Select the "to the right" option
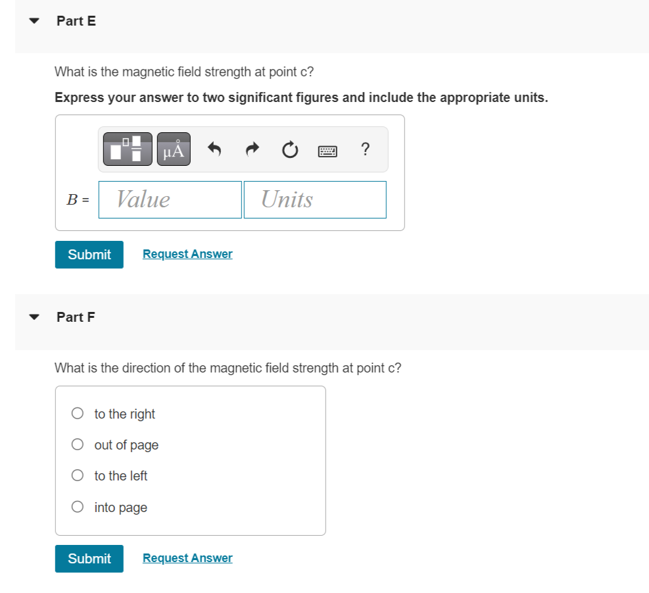Viewport: 649px width, 593px height. pyautogui.click(x=78, y=414)
